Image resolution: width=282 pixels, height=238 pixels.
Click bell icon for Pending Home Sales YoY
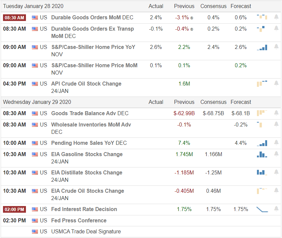coord(276,143)
